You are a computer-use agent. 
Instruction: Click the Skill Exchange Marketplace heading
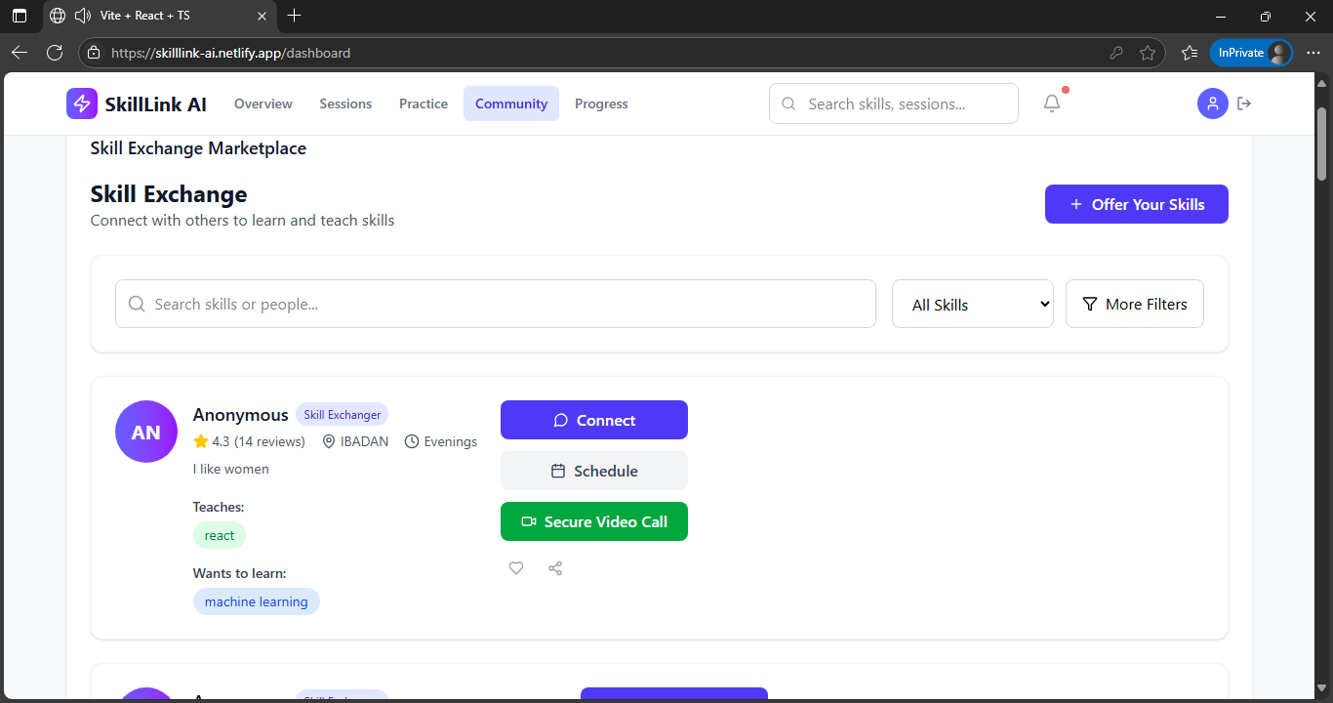pos(198,148)
